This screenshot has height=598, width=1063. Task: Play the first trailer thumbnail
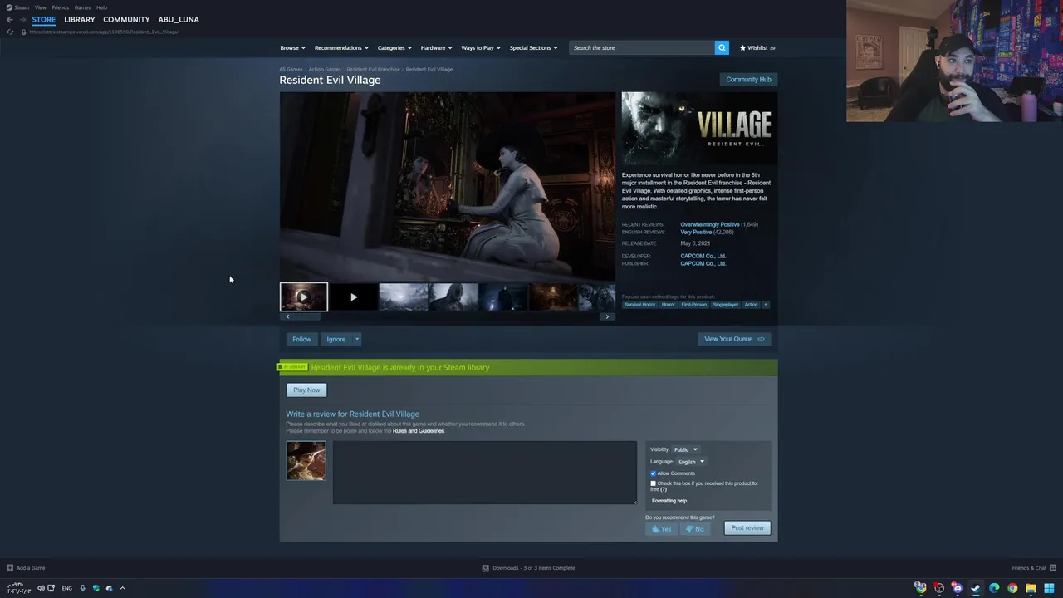(304, 297)
